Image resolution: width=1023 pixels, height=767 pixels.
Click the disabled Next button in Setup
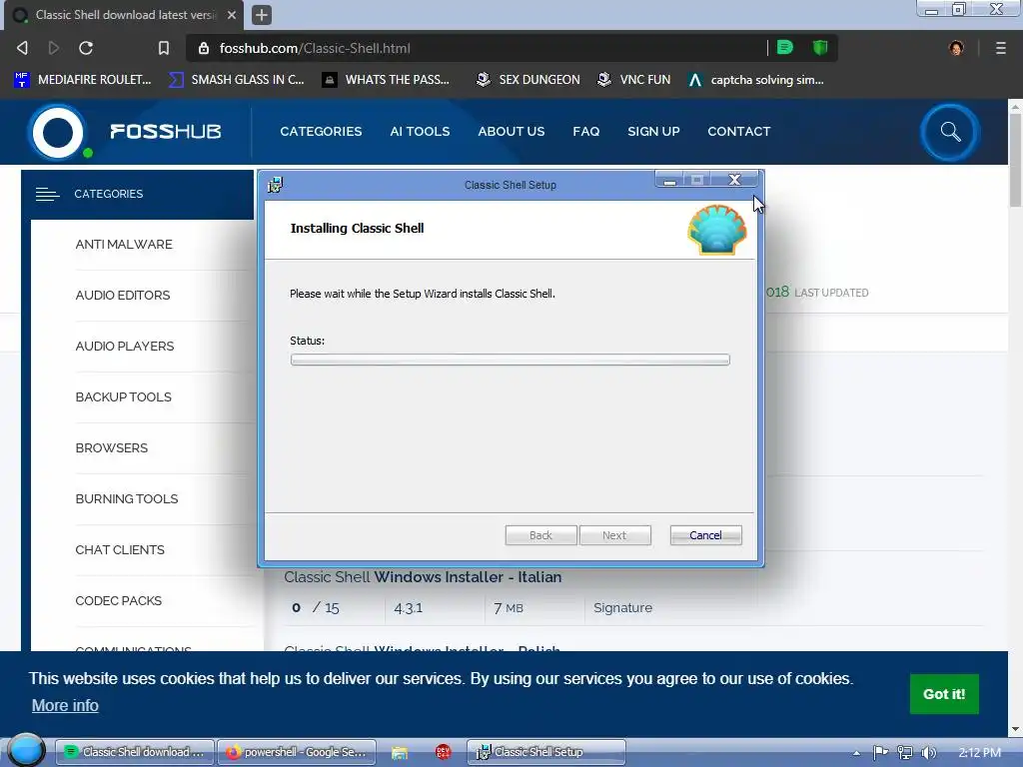[x=614, y=535]
